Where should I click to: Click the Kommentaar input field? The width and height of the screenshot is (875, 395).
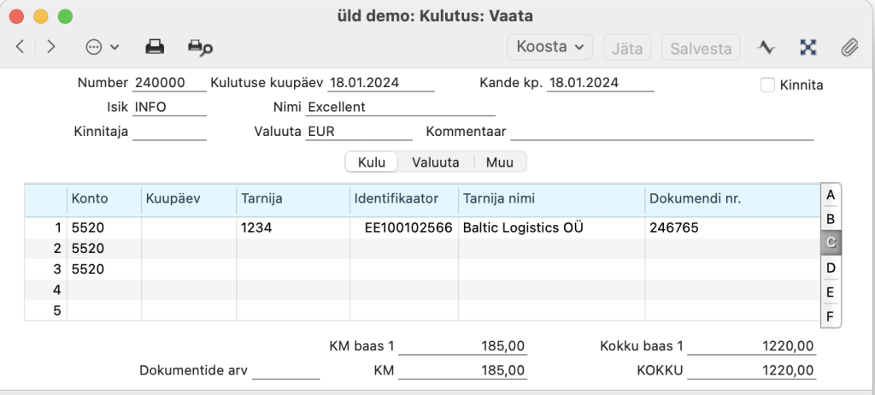[662, 132]
